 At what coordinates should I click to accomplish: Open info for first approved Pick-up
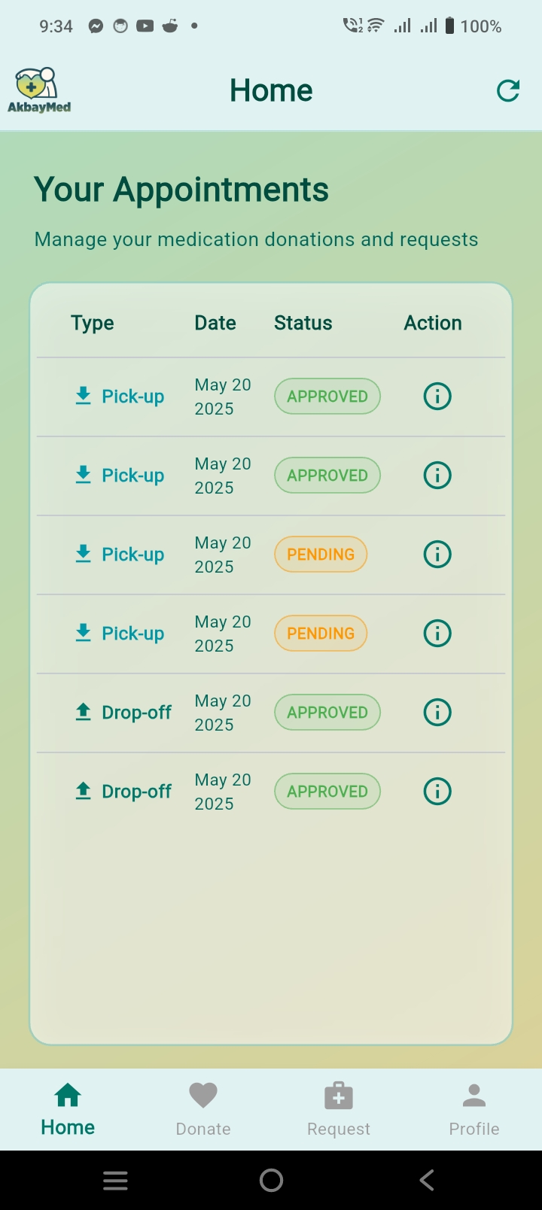(437, 396)
